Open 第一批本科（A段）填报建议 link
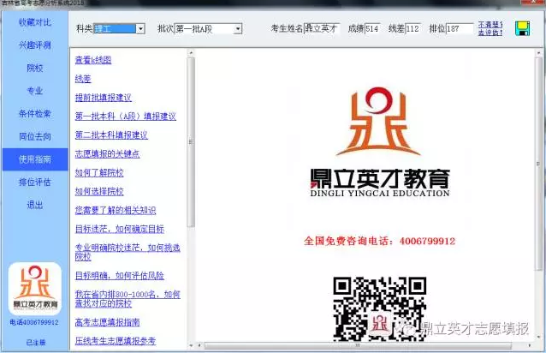Viewport: 546px width, 353px height. tap(125, 117)
